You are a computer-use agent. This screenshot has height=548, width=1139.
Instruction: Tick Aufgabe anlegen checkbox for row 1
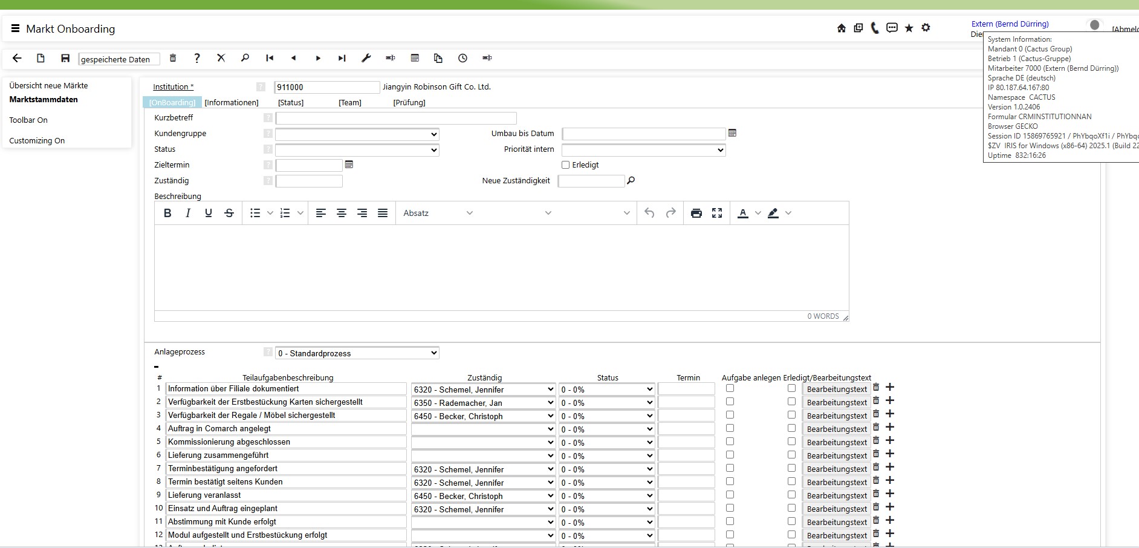pos(730,388)
